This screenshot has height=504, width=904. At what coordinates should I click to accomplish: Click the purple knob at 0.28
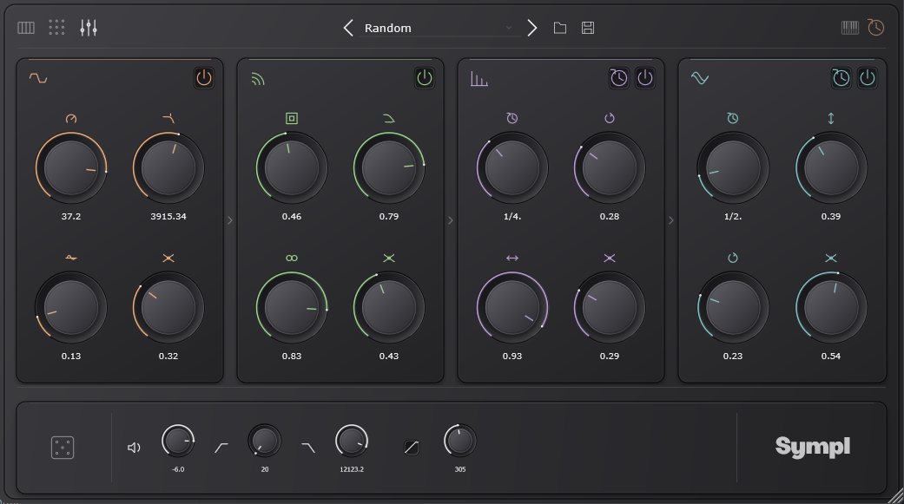(x=610, y=168)
